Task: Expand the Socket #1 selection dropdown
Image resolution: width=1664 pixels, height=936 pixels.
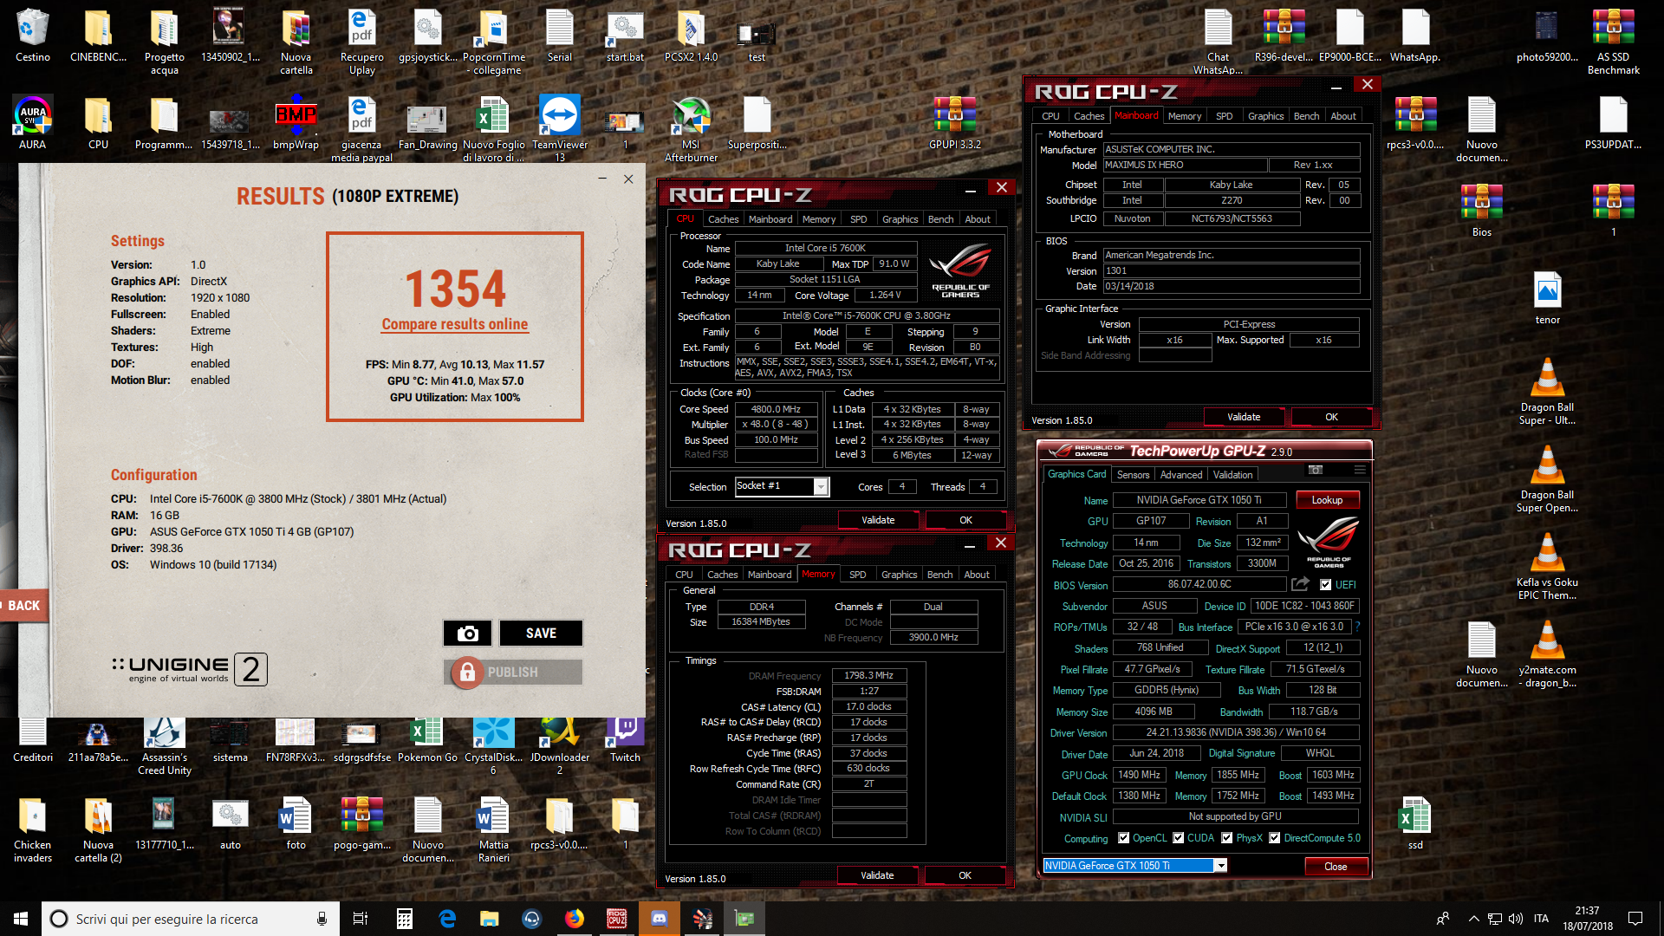Action: tap(821, 487)
